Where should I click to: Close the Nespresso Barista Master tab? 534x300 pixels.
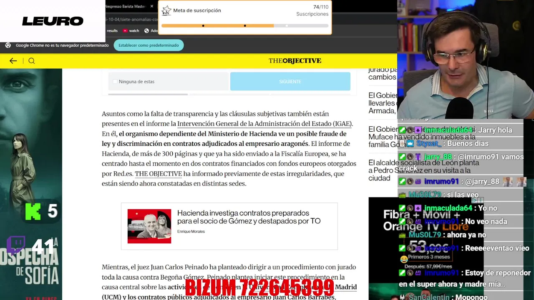tap(152, 6)
